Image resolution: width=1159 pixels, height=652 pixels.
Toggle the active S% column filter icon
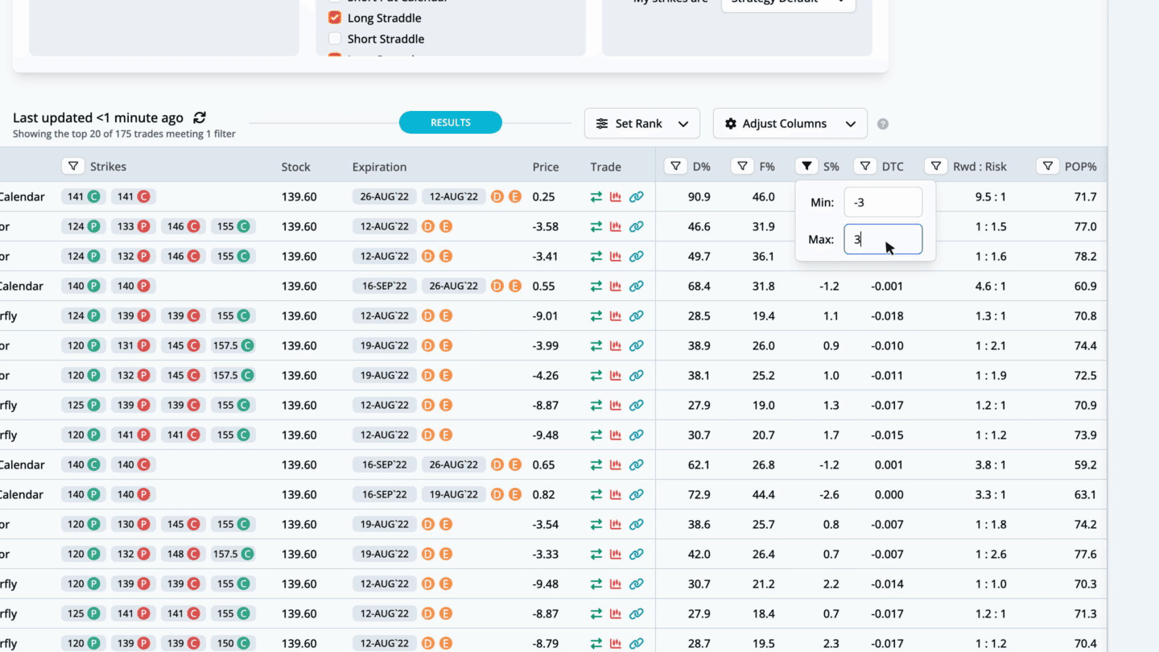[806, 167]
